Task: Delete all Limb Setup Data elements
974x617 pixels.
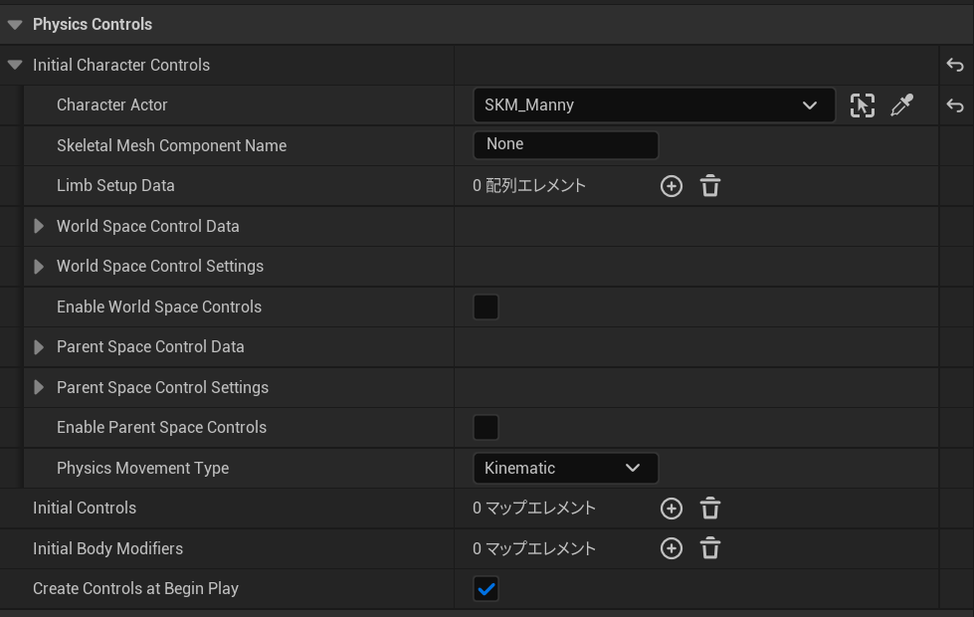Action: click(710, 186)
